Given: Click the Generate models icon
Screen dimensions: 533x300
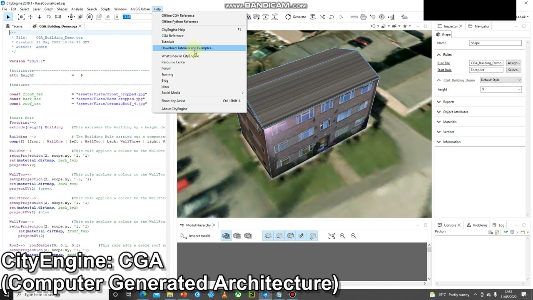Looking at the screenshot, I should (x=288, y=17).
